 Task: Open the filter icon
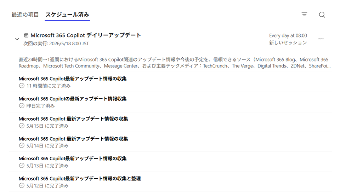point(304,15)
